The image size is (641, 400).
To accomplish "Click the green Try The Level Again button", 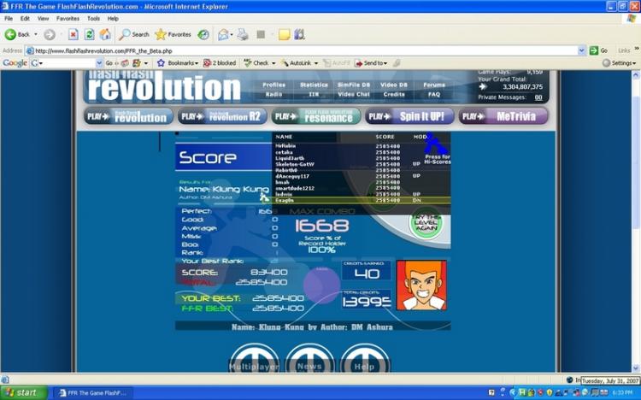I will click(426, 222).
